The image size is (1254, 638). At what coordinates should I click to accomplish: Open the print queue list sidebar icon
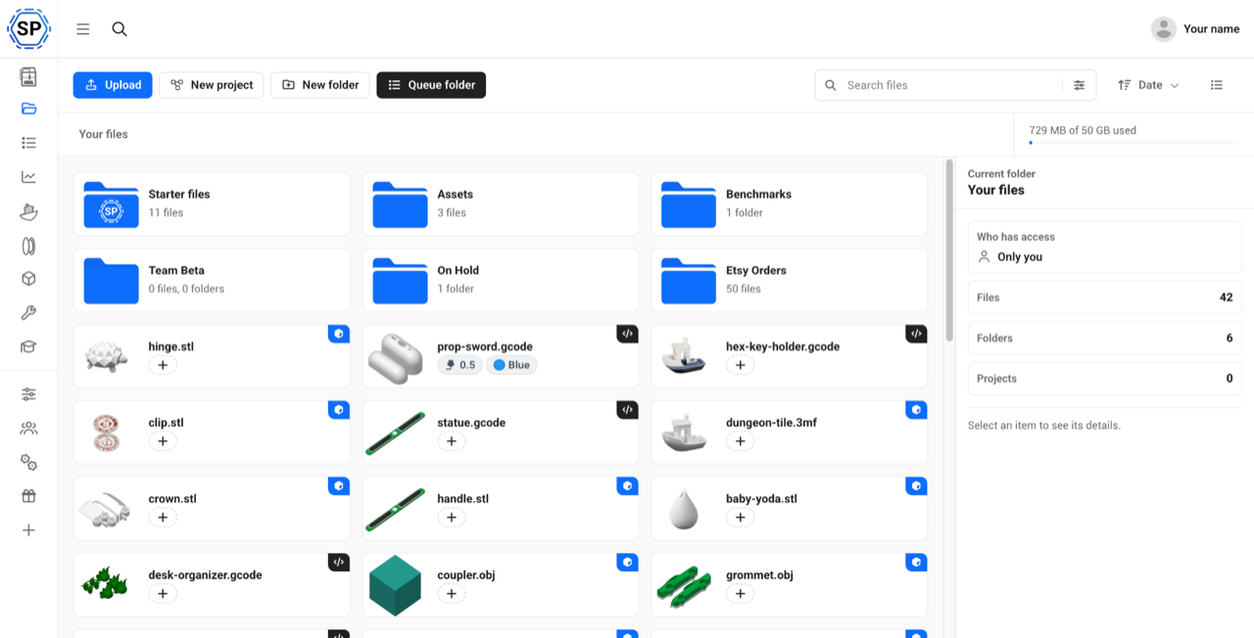[x=28, y=143]
